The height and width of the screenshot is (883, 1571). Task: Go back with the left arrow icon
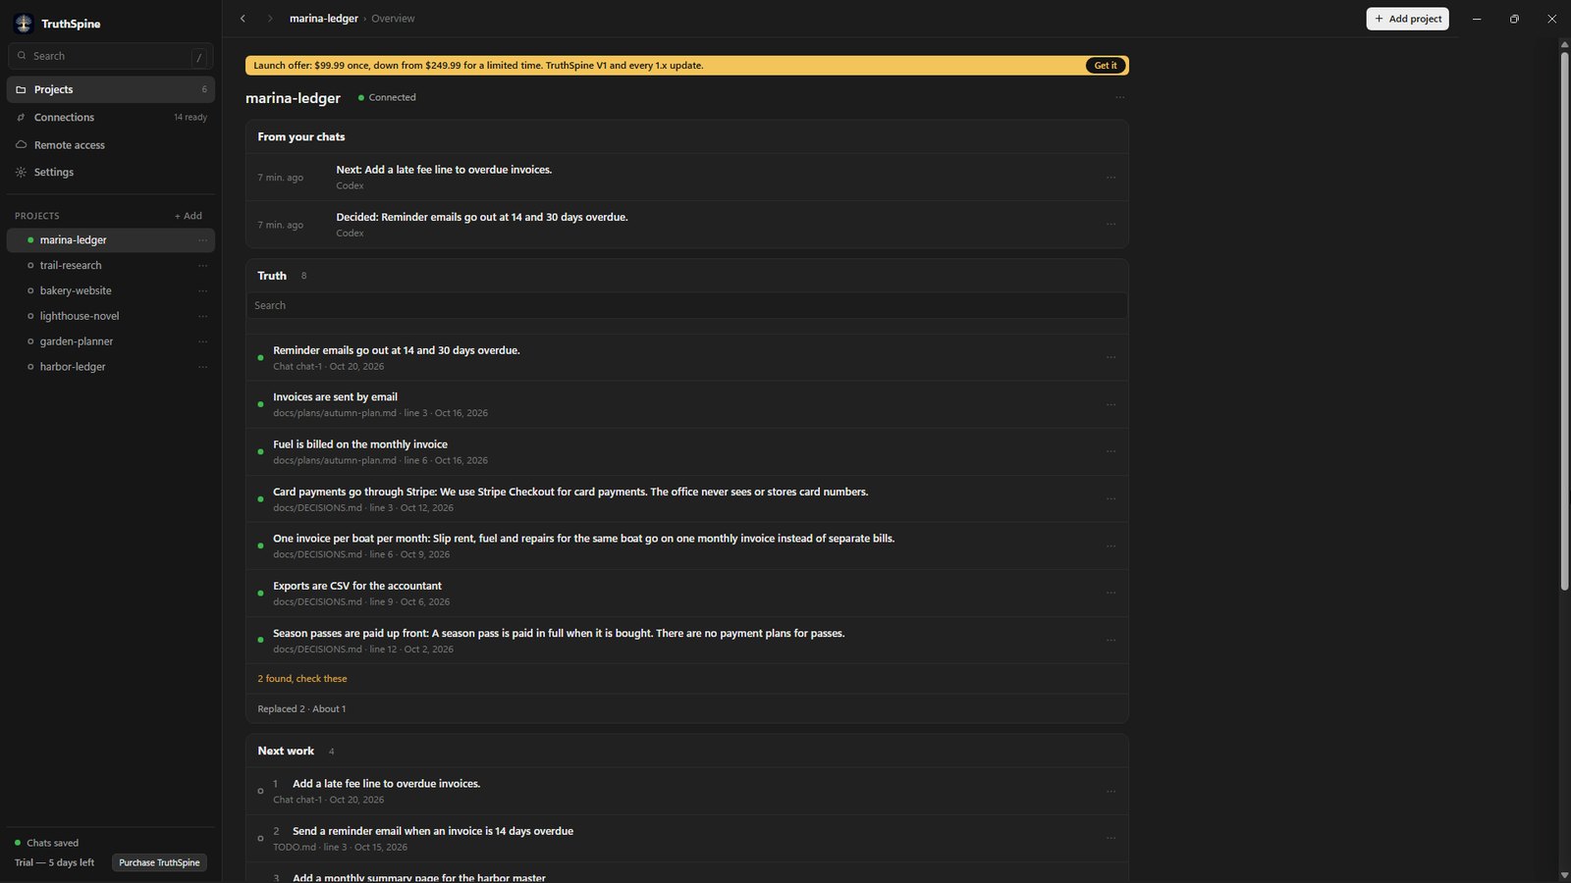(243, 19)
